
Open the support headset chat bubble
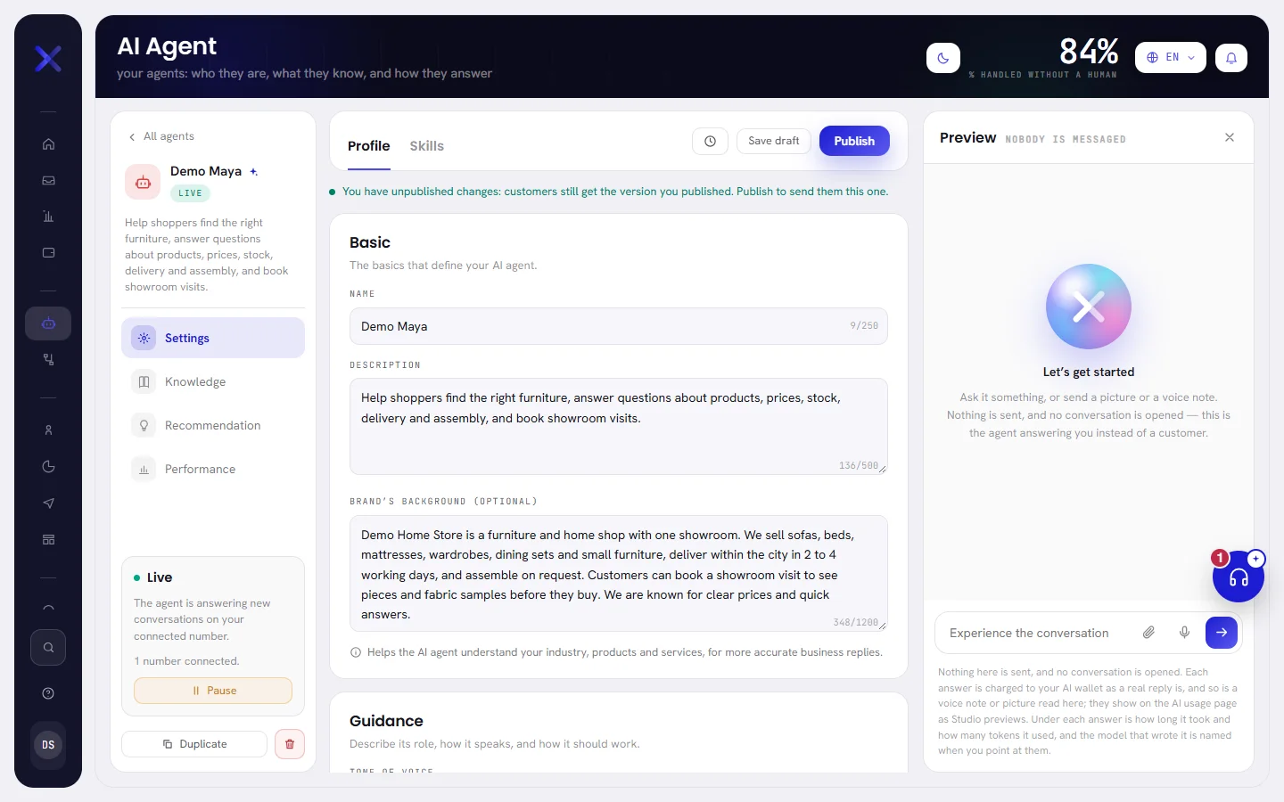[1239, 577]
